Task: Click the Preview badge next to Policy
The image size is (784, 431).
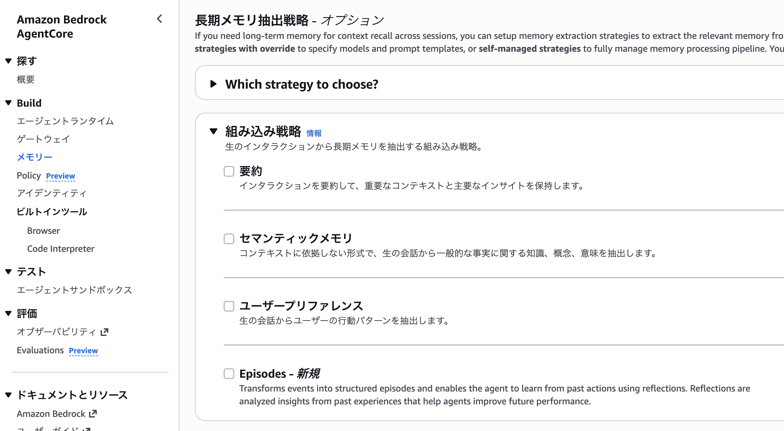Action: (60, 176)
